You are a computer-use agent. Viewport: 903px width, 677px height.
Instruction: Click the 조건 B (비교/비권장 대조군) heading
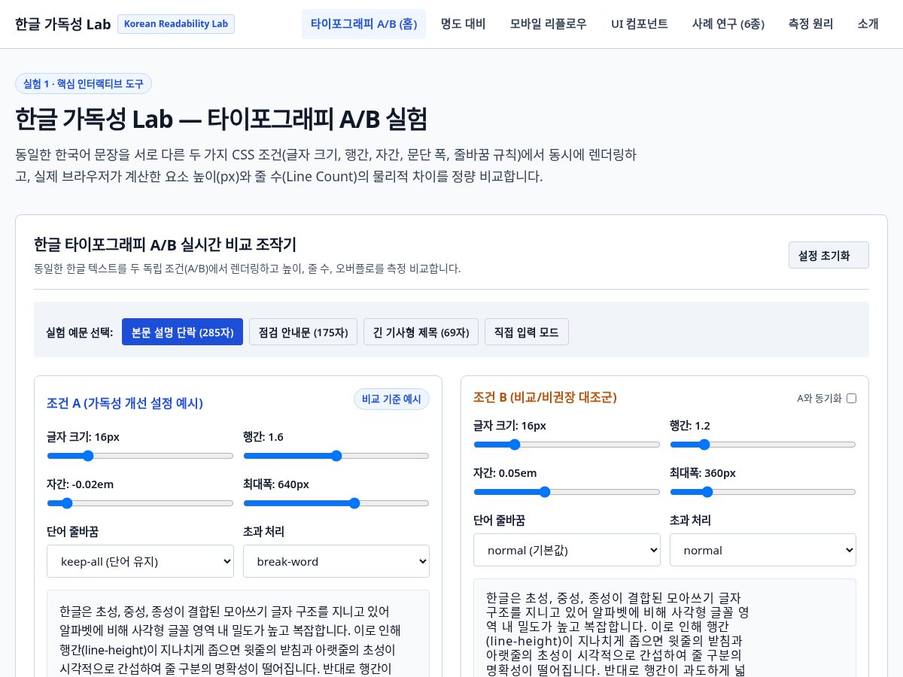[x=545, y=397]
